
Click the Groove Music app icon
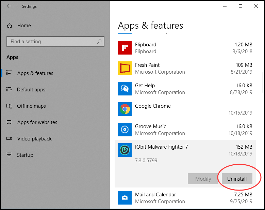pyautogui.click(x=125, y=130)
